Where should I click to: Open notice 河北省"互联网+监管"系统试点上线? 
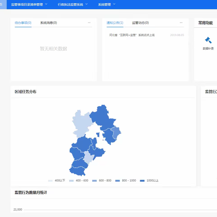pyautogui.click(x=132, y=35)
